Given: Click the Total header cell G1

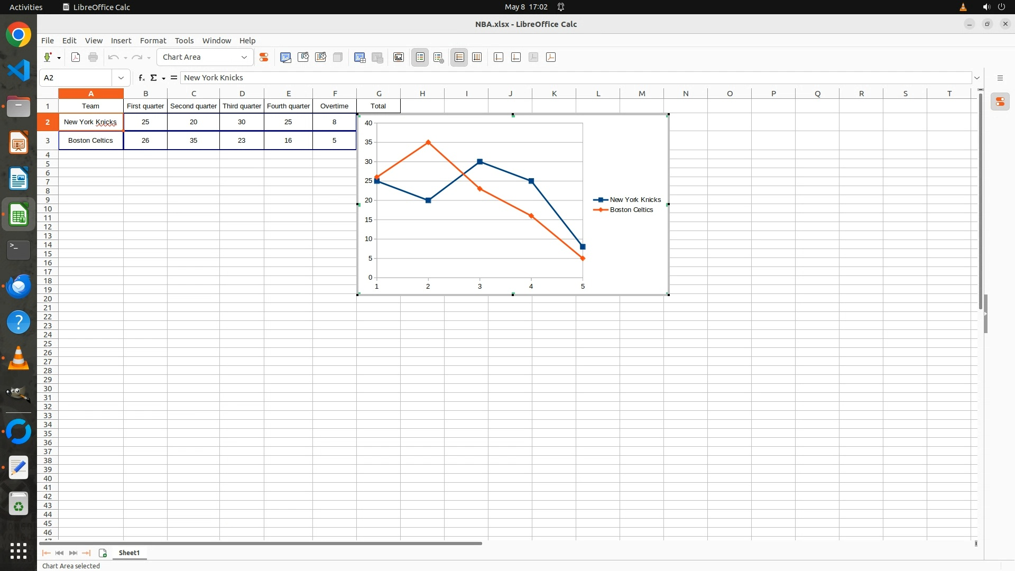Looking at the screenshot, I should [378, 106].
